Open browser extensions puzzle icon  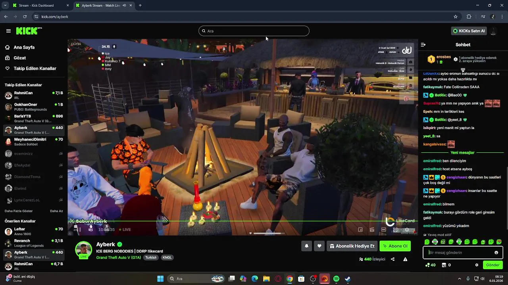[469, 17]
